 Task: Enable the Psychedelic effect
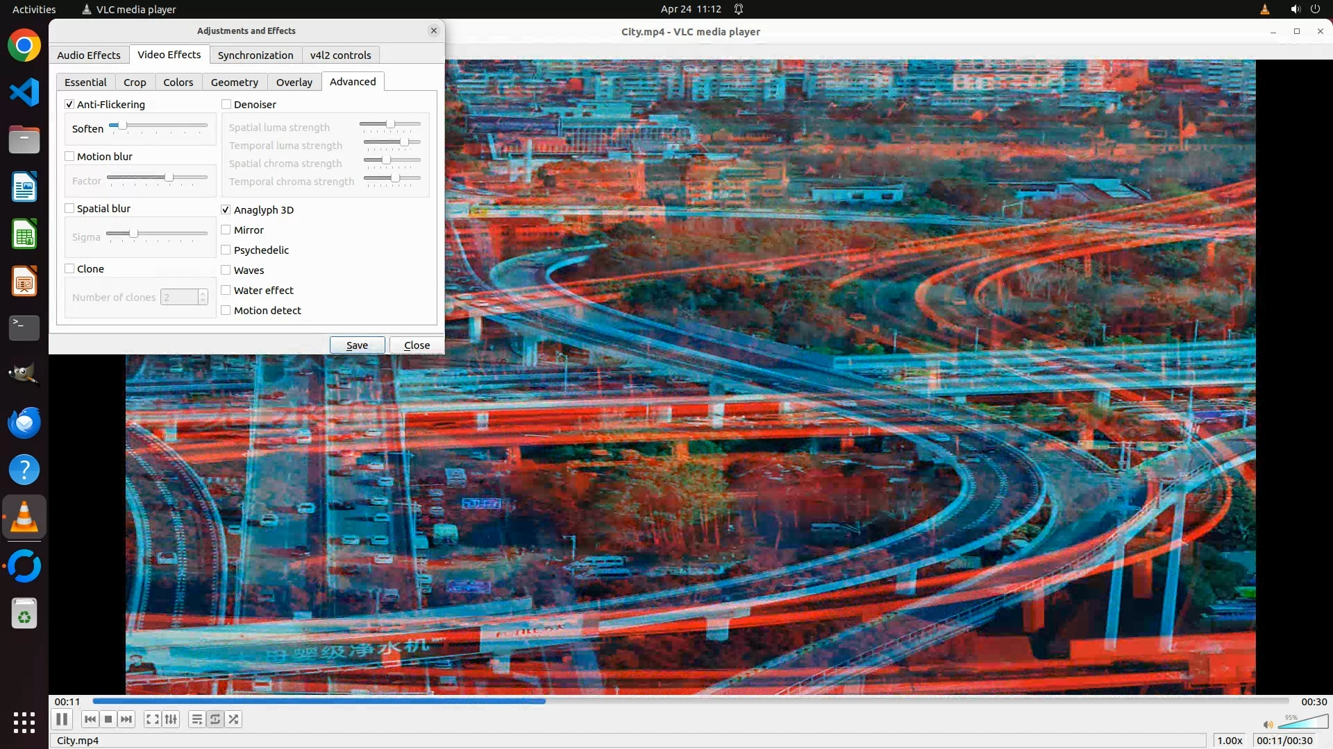coord(226,250)
